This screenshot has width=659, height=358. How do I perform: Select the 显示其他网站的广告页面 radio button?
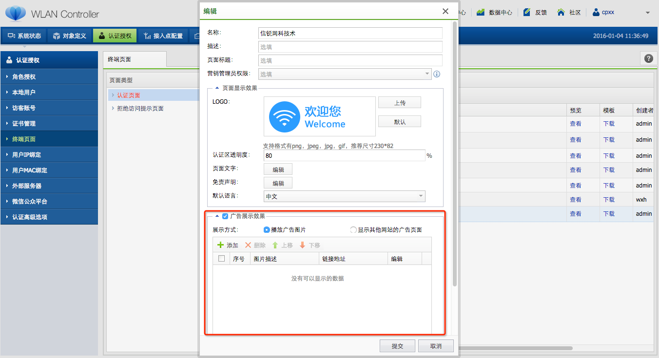[353, 230]
